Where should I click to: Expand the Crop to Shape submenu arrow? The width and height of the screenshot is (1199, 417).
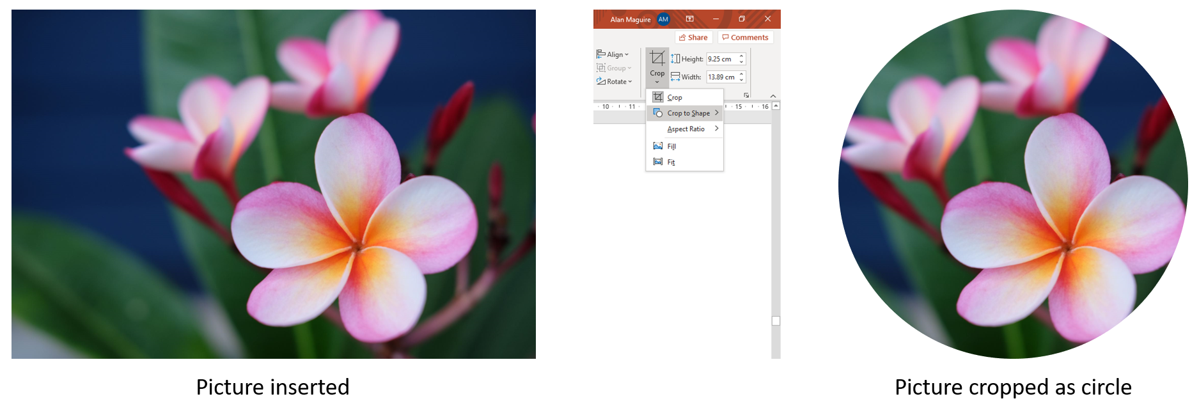716,113
